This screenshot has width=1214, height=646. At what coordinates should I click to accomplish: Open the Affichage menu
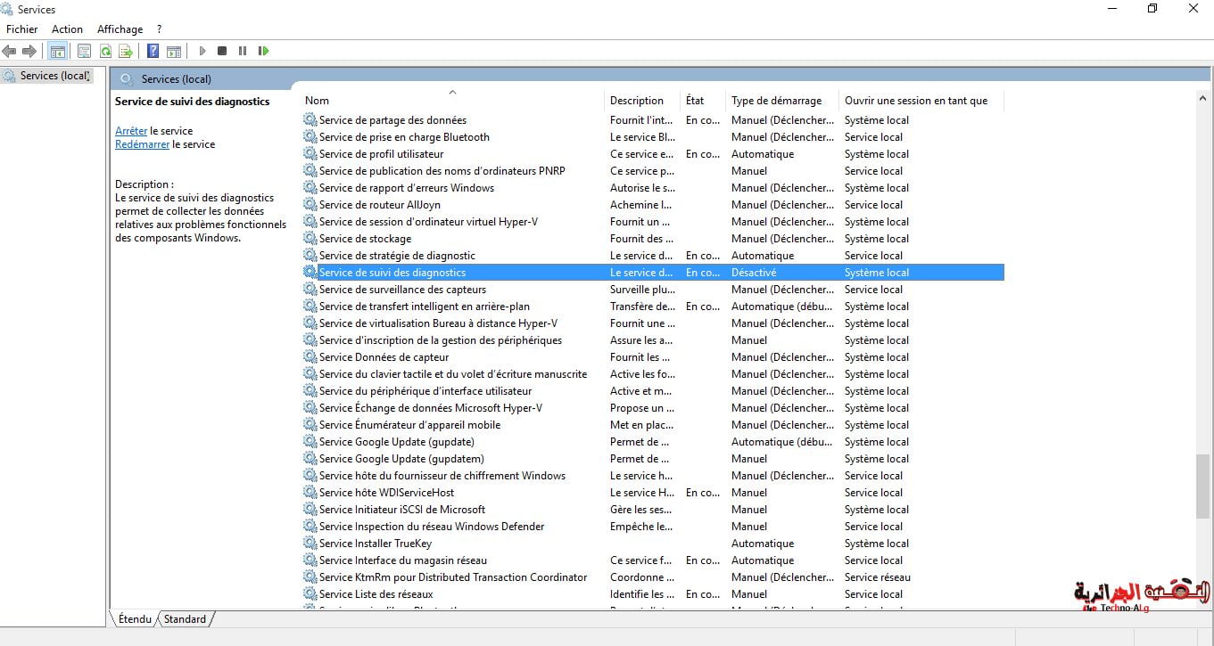click(x=120, y=29)
